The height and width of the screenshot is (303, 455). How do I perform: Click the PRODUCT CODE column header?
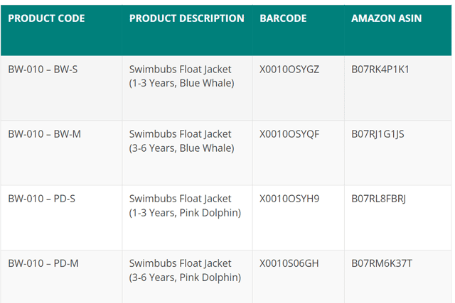[x=46, y=18]
